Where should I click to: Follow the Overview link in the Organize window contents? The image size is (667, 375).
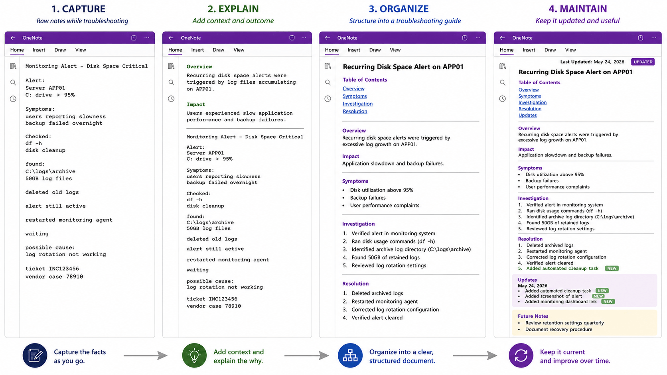pyautogui.click(x=353, y=88)
